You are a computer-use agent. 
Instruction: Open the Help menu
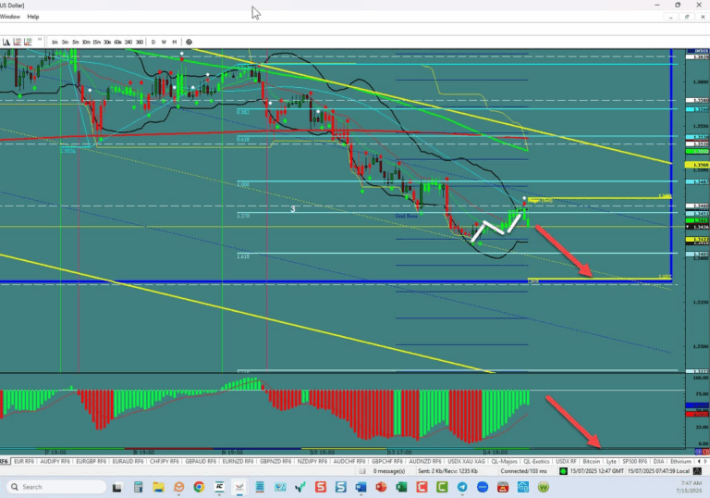tap(33, 17)
